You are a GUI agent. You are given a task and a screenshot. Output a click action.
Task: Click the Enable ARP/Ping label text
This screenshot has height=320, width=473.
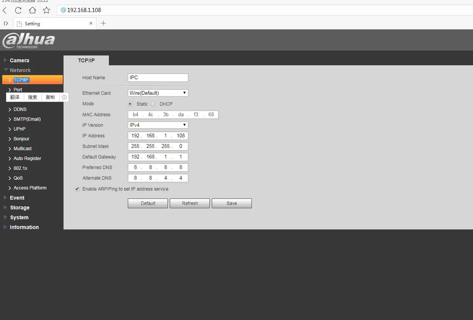click(126, 189)
